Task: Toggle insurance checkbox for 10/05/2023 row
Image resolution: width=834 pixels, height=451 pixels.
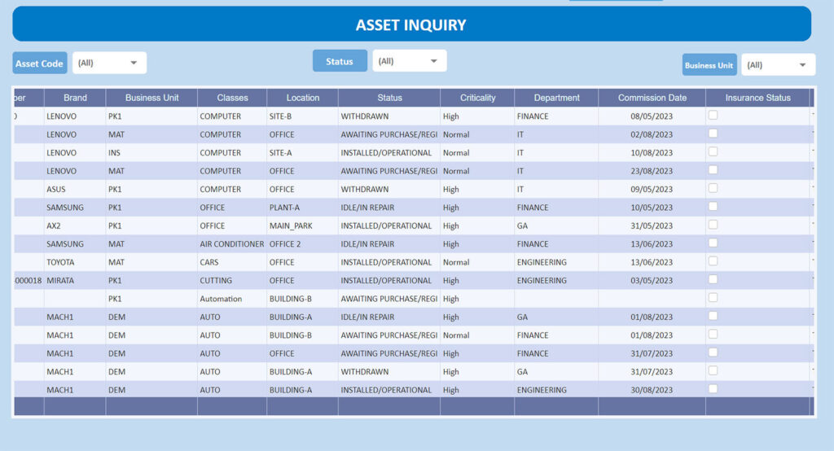Action: (x=713, y=206)
